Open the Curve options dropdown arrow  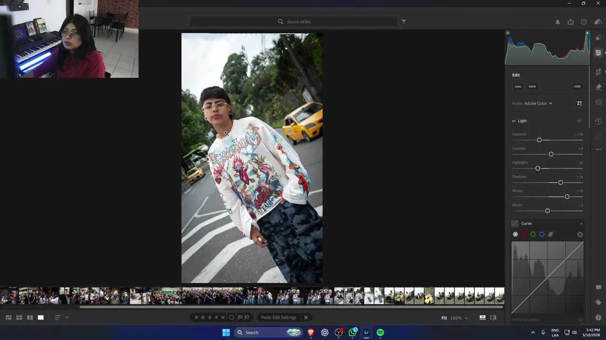(581, 223)
